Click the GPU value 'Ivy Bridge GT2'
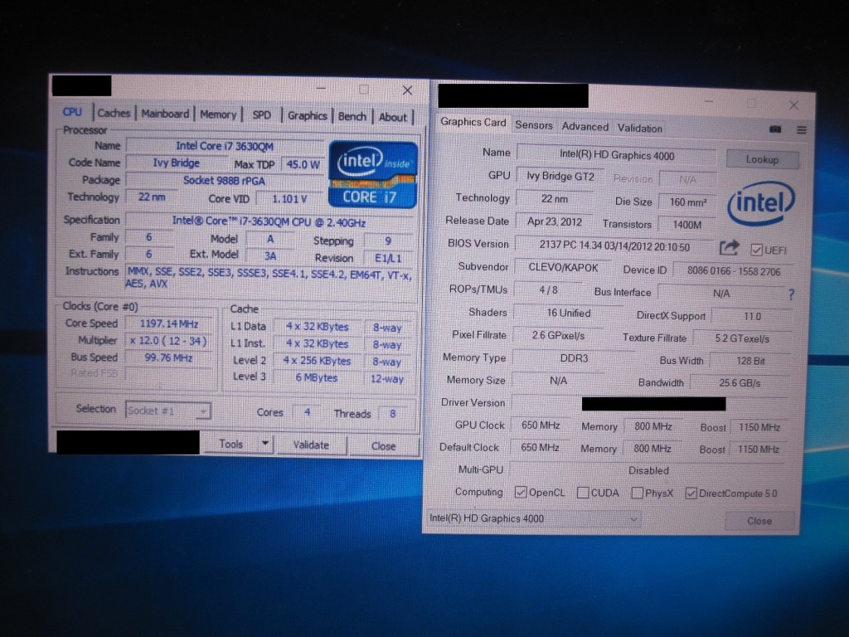Viewport: 849px width, 637px height. [x=561, y=177]
